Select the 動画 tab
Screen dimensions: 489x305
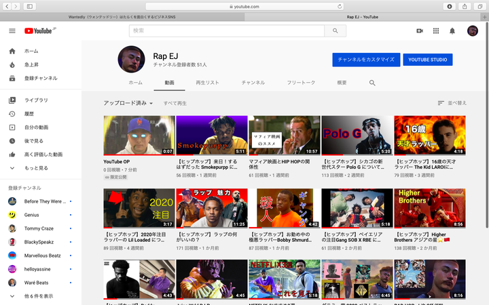(x=169, y=83)
